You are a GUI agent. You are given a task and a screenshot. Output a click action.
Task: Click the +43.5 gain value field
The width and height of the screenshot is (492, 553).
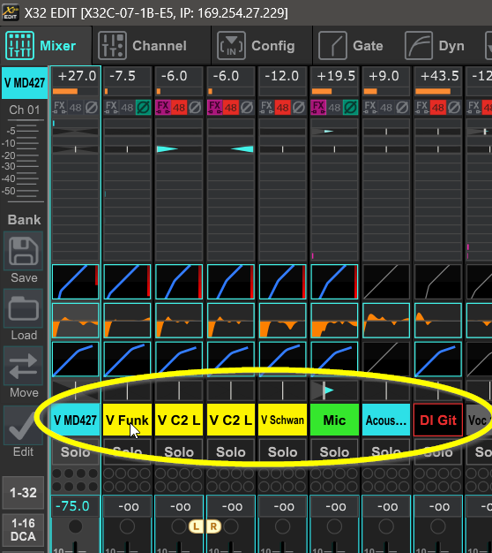click(x=438, y=76)
